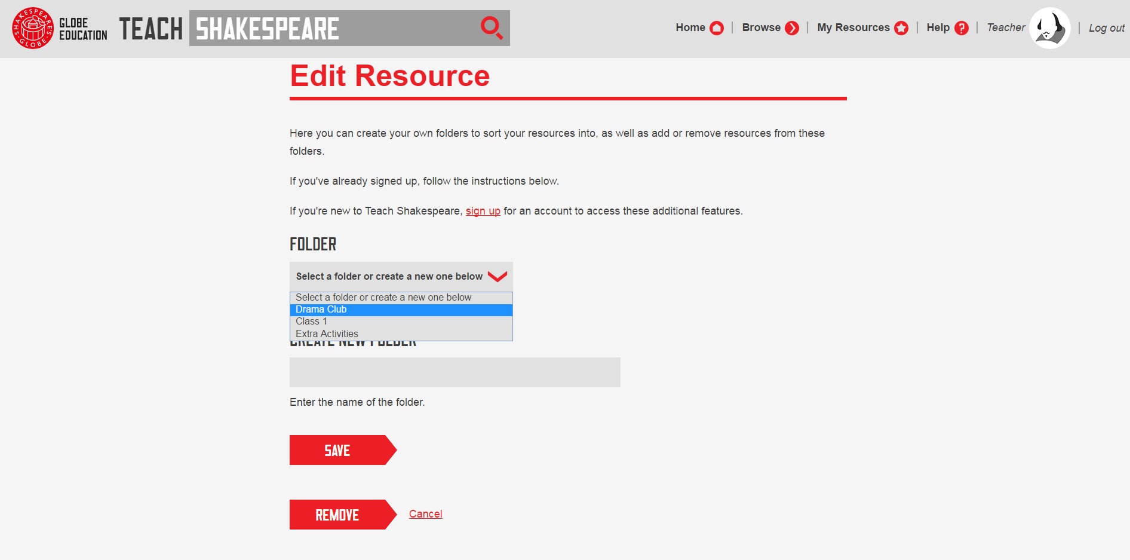Go to My Resources
The image size is (1130, 560).
[853, 27]
